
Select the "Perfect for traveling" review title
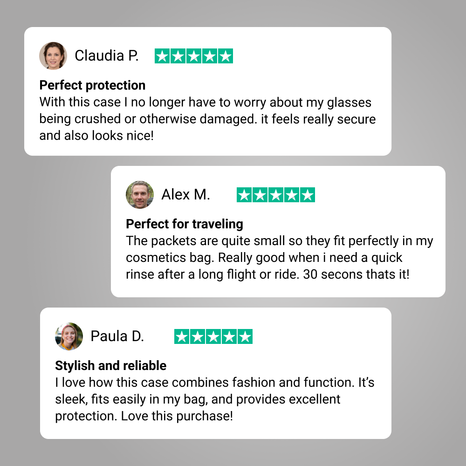[x=185, y=224]
